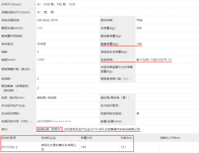The height and width of the screenshot is (153, 199).
Task: Click power value 12.1
Action: 123,147
